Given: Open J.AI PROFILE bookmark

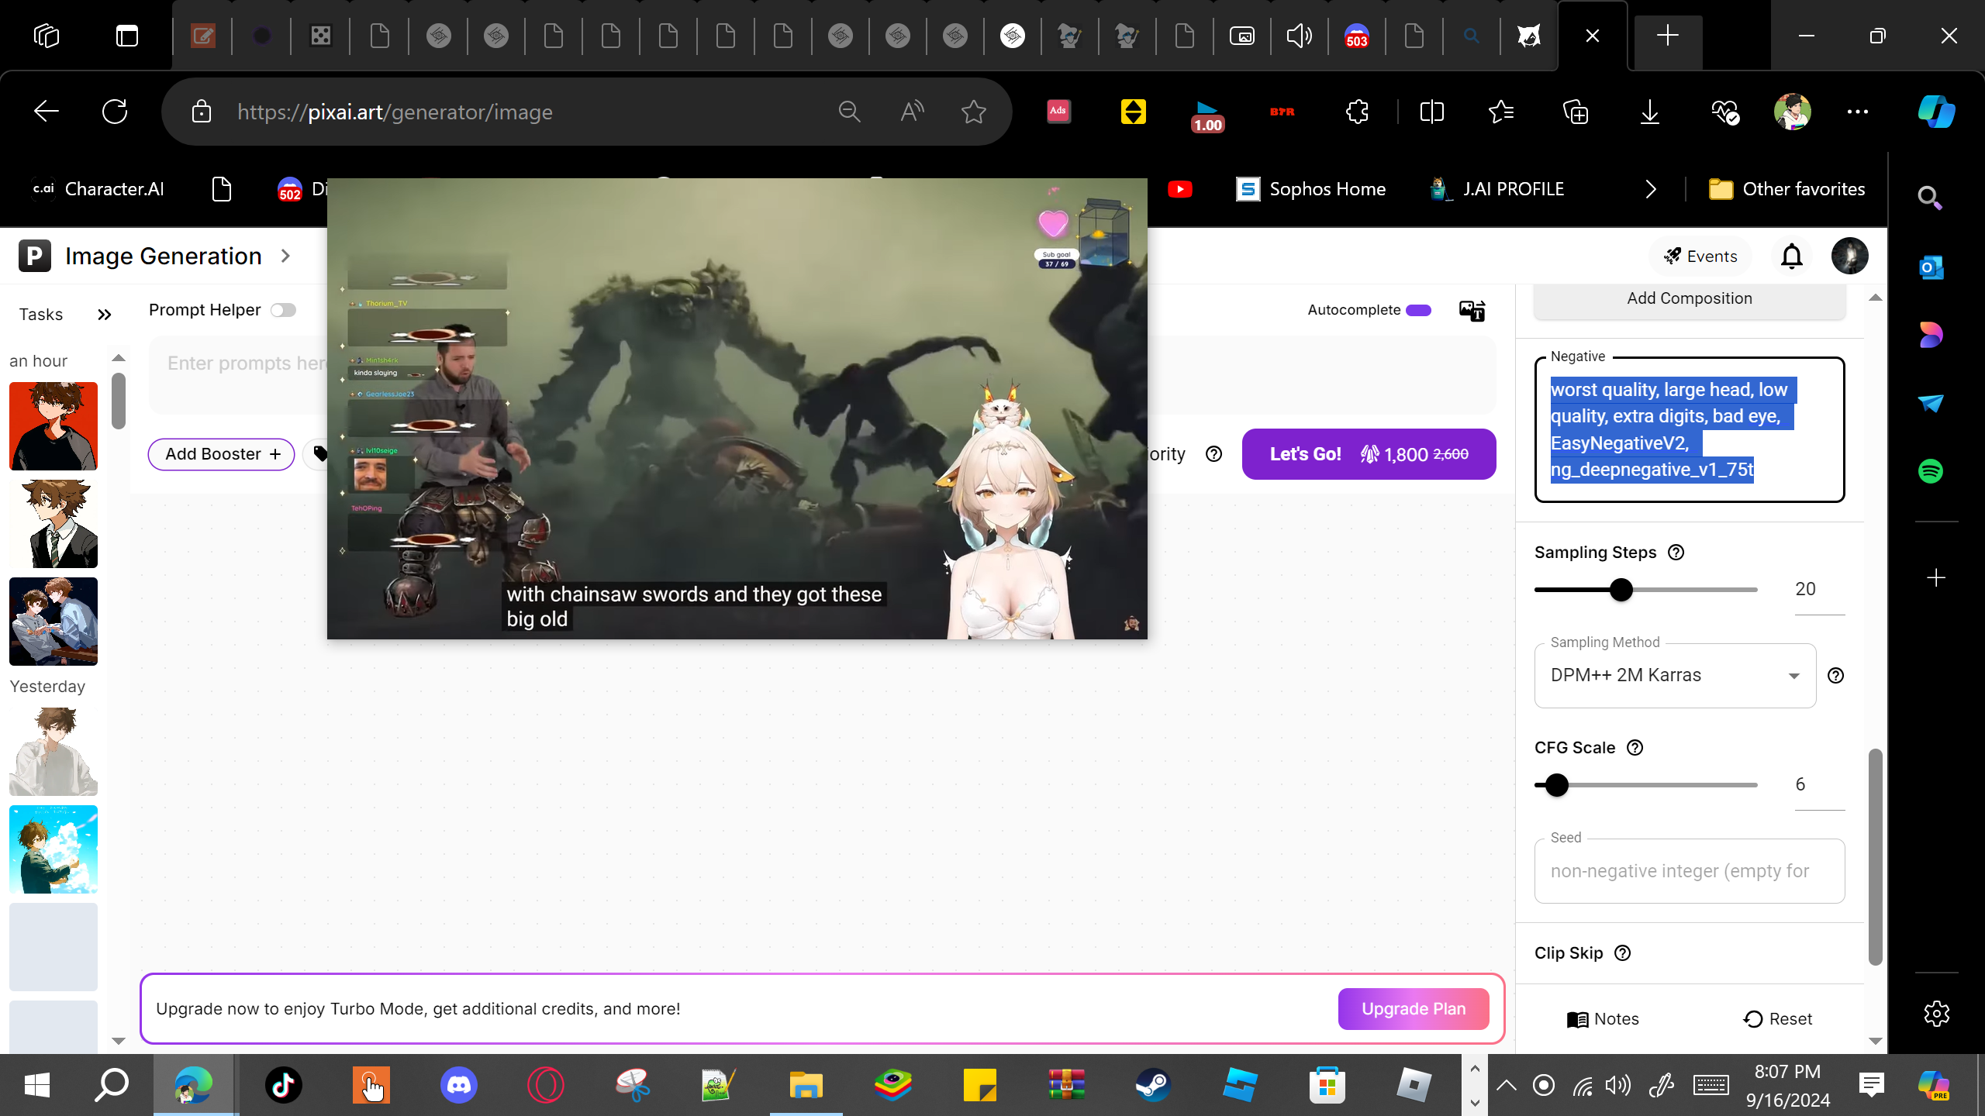Looking at the screenshot, I should pyautogui.click(x=1497, y=189).
